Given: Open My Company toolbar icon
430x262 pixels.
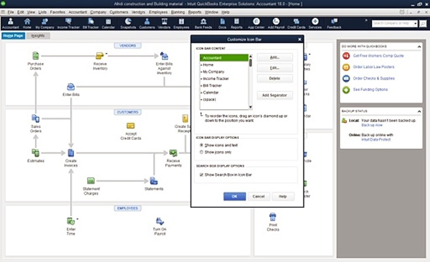Looking at the screenshot, I should click(x=45, y=23).
